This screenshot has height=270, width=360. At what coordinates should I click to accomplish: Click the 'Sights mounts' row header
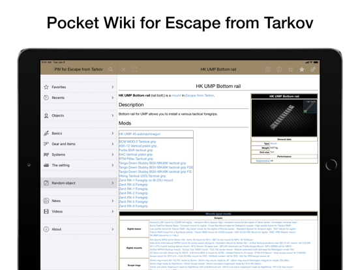click(134, 248)
